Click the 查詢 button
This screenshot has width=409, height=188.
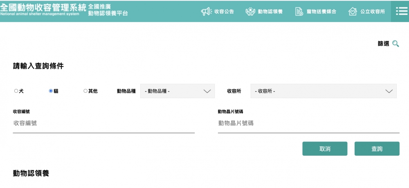(377, 149)
